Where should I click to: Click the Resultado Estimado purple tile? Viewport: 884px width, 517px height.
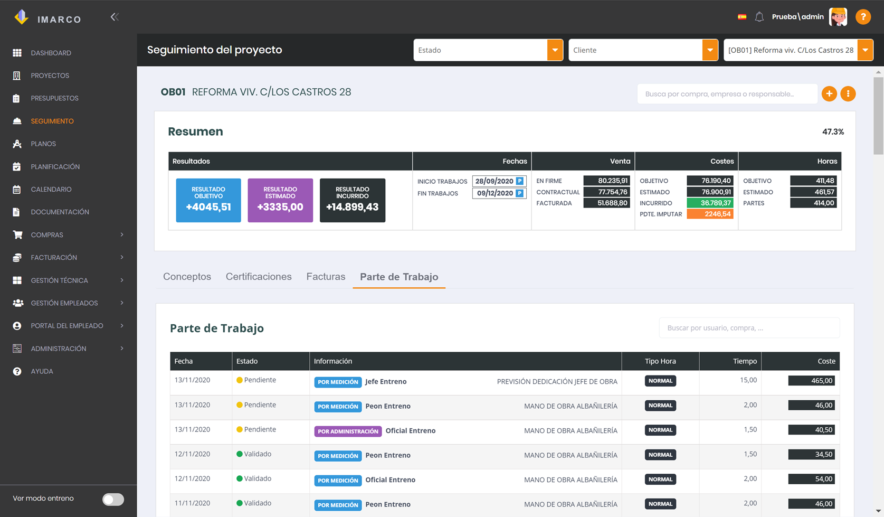280,200
